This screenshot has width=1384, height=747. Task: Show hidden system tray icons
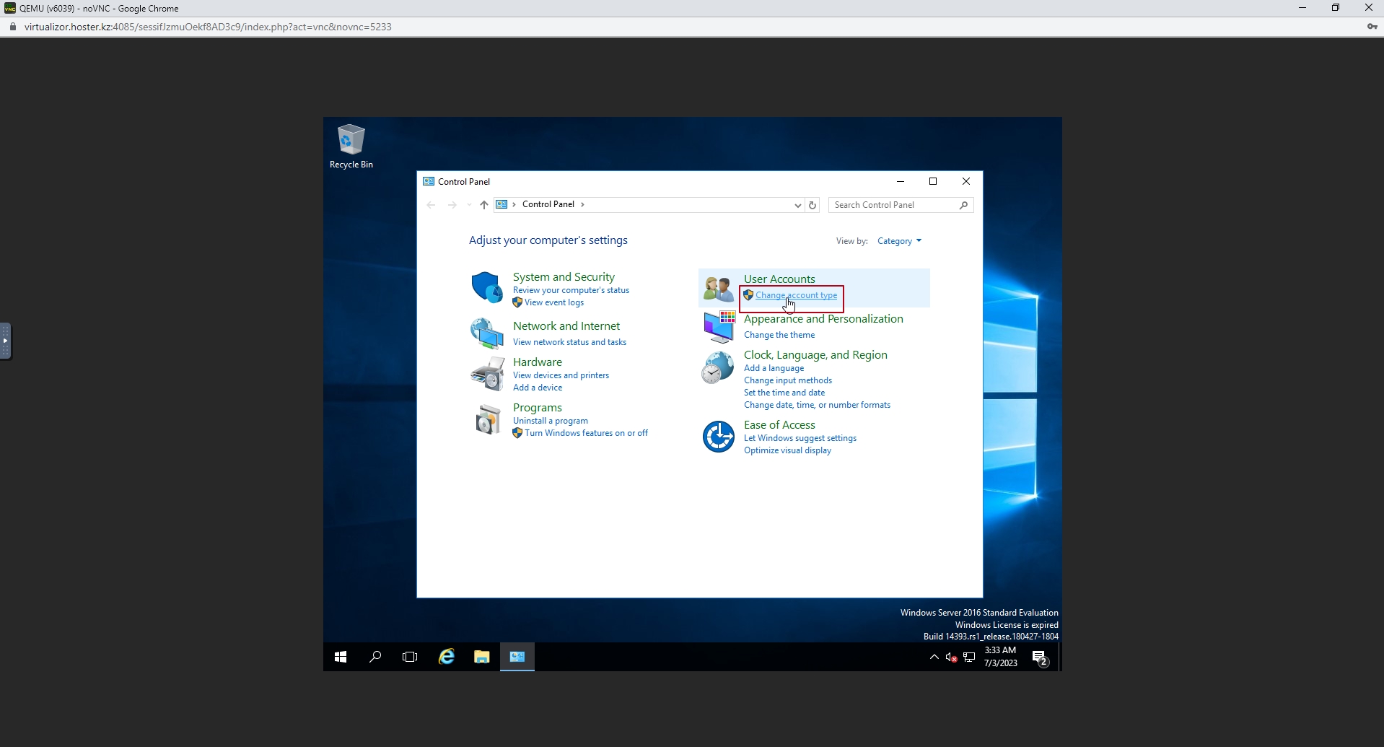[x=934, y=657]
